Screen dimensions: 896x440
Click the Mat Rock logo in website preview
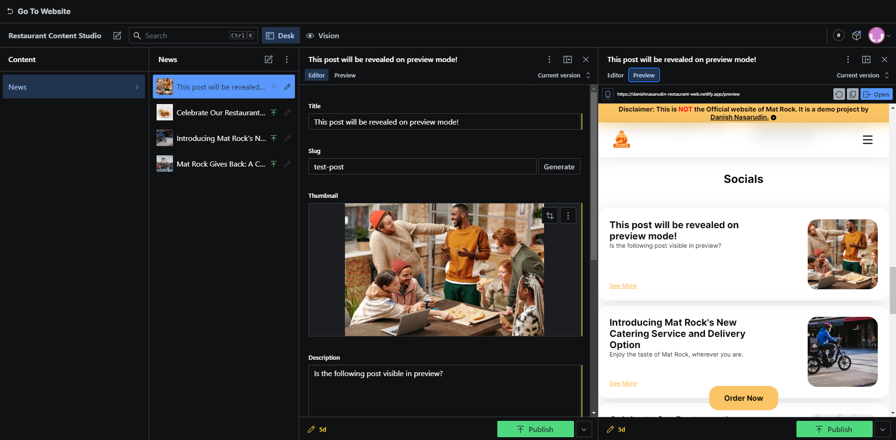pyautogui.click(x=622, y=140)
